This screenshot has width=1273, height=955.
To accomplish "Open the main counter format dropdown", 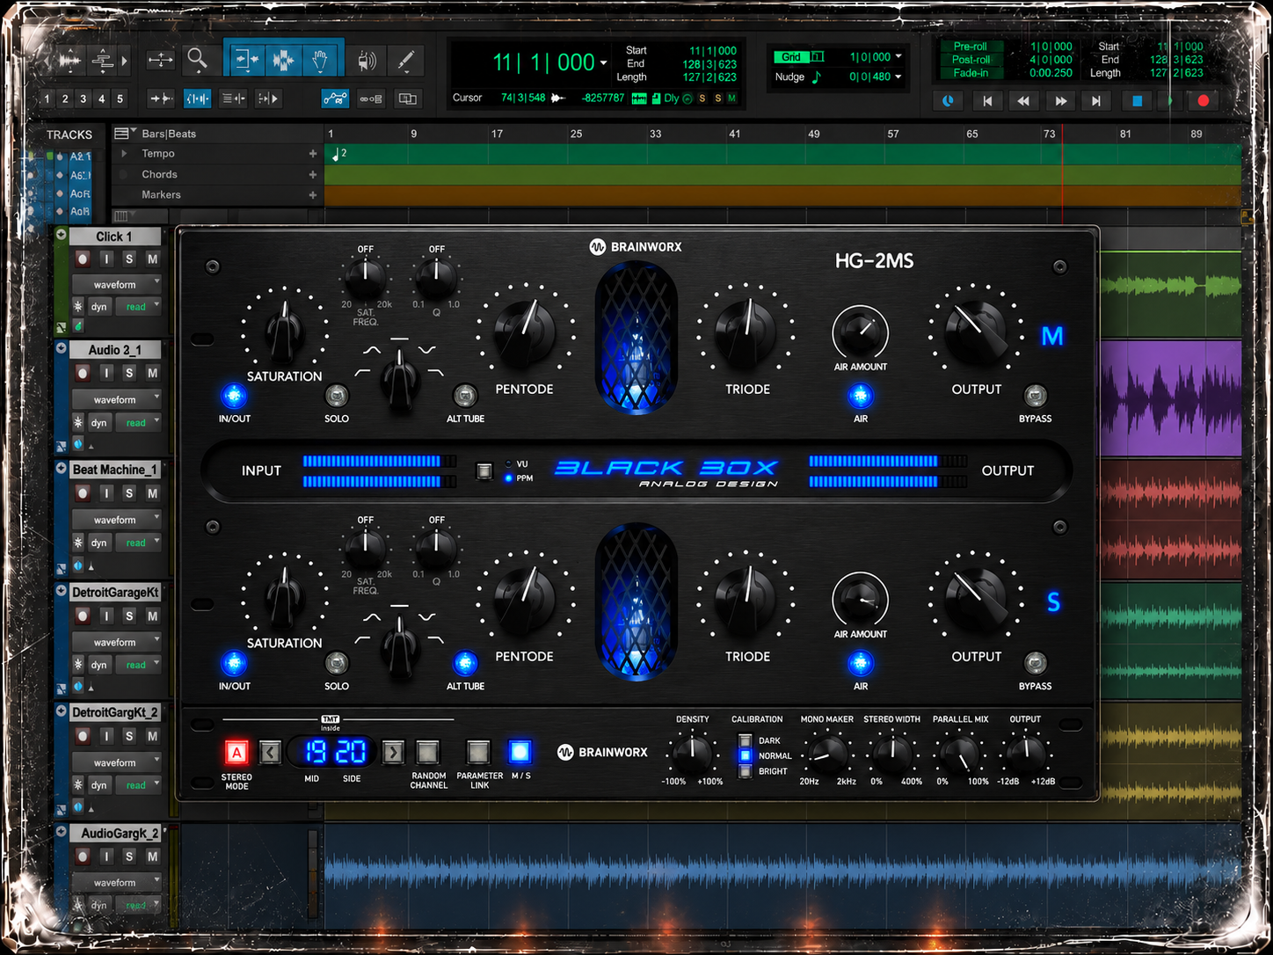I will 603,63.
